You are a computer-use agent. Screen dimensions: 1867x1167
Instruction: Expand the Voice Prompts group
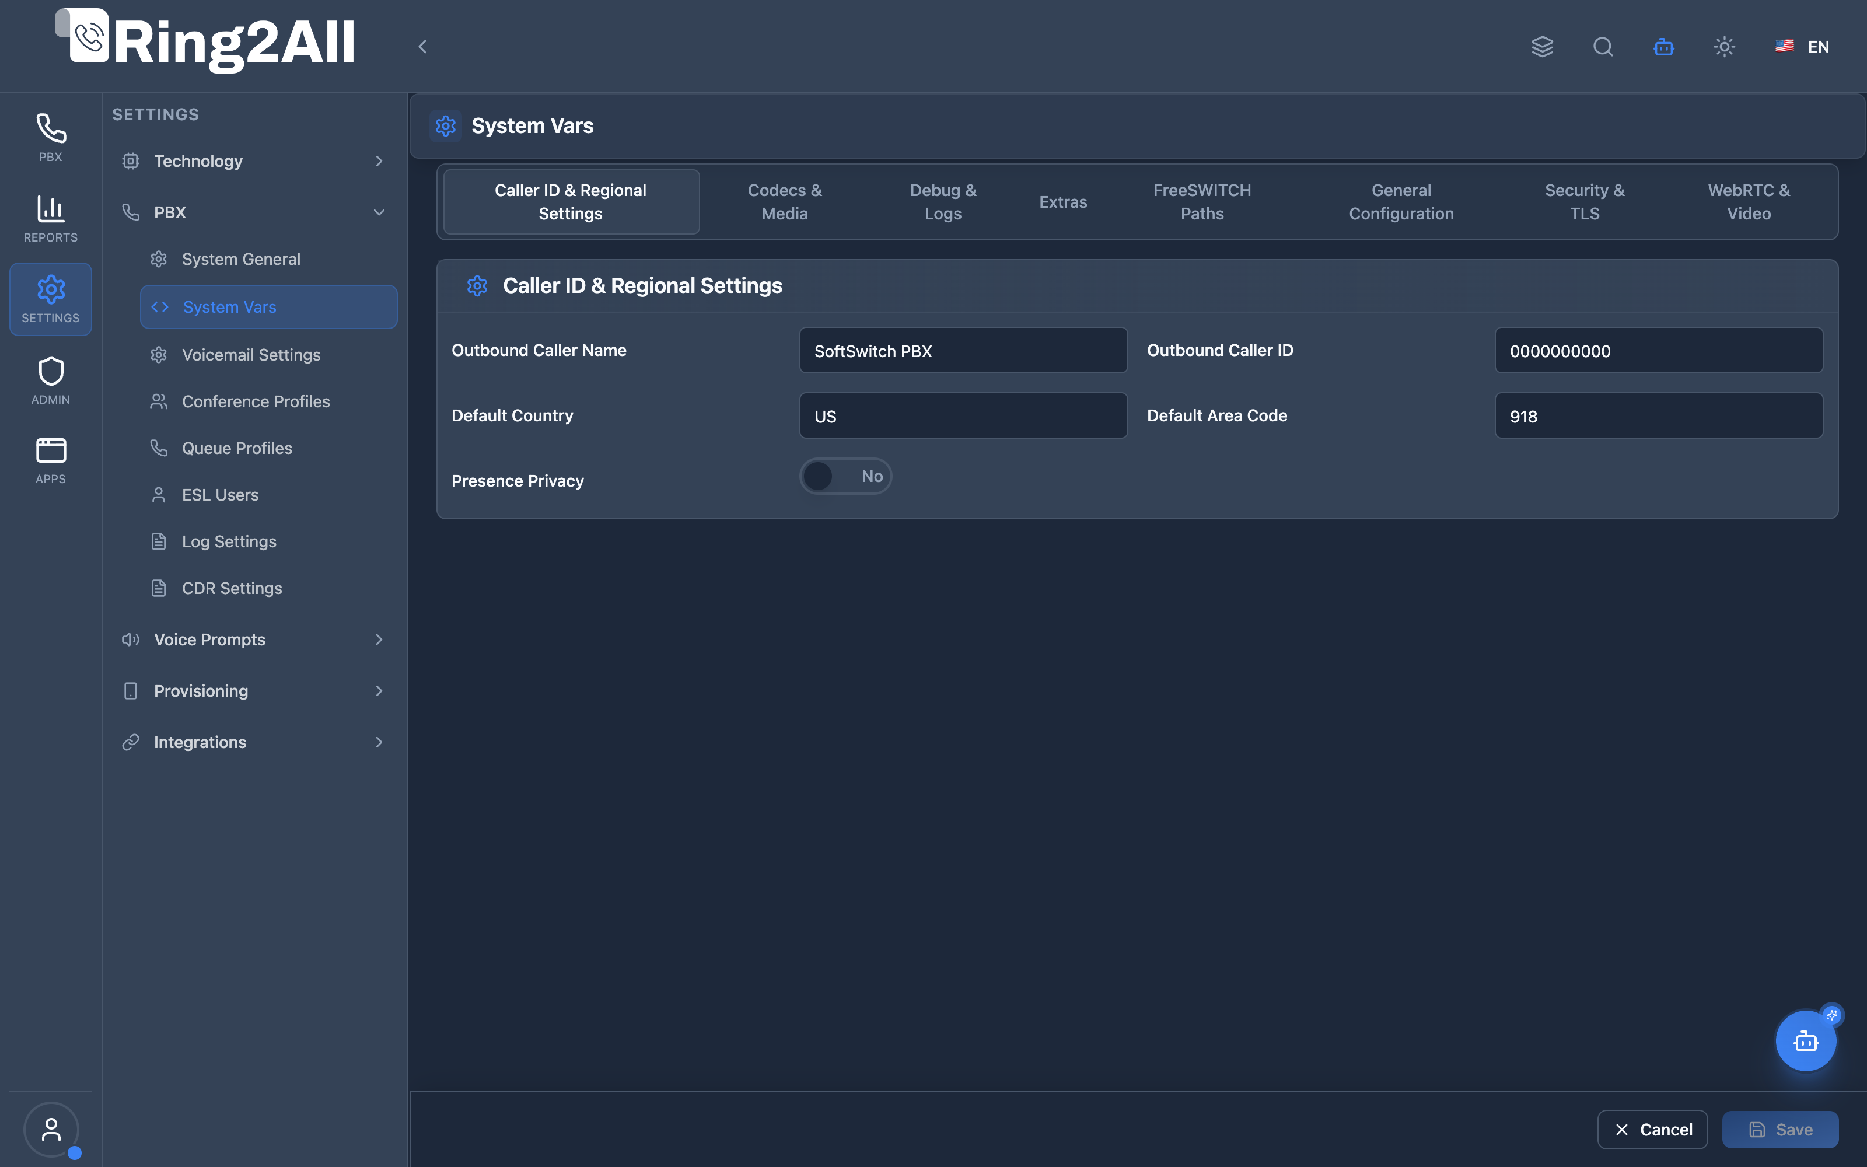point(254,639)
